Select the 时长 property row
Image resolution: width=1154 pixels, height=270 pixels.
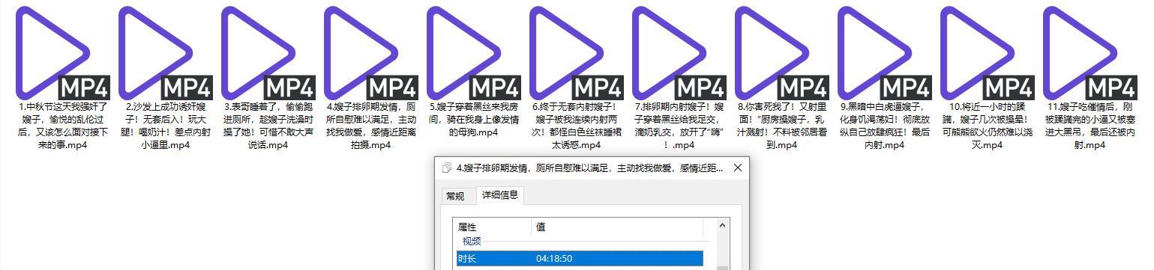pos(580,258)
